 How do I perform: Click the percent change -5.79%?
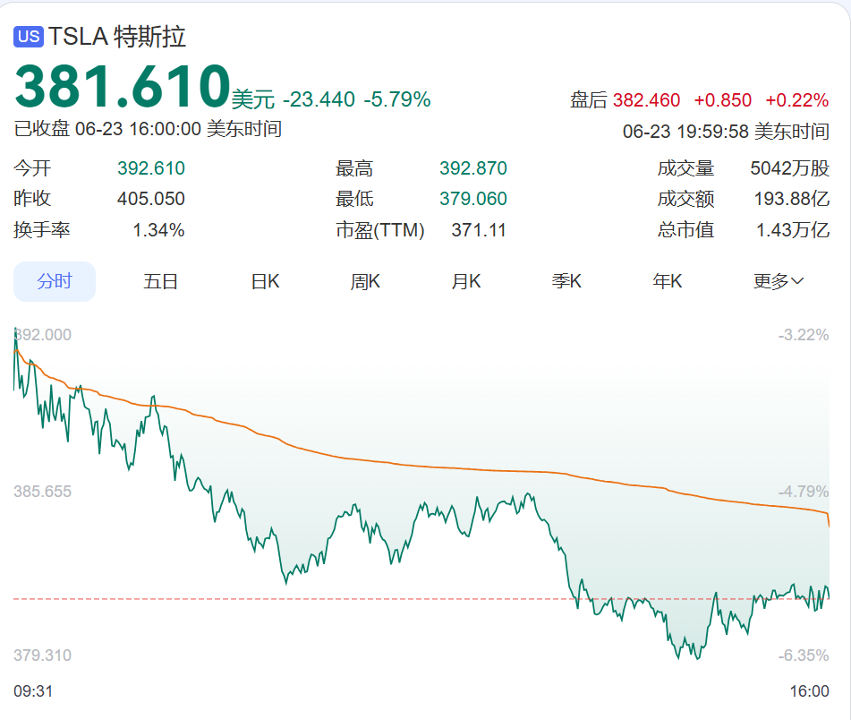tap(397, 99)
